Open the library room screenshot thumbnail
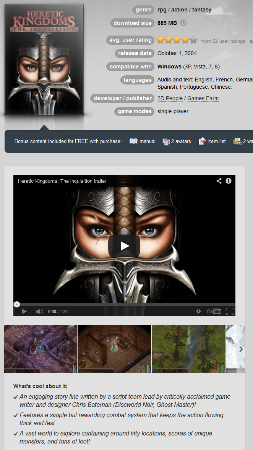Screen dimensions: 253x450 [x=114, y=349]
